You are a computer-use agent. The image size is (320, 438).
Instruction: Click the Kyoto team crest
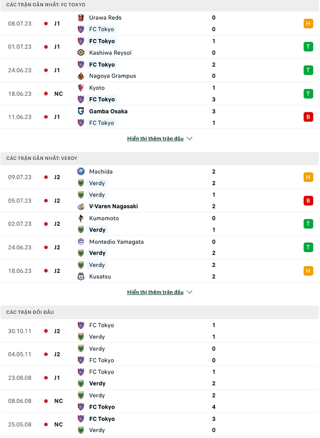(81, 88)
